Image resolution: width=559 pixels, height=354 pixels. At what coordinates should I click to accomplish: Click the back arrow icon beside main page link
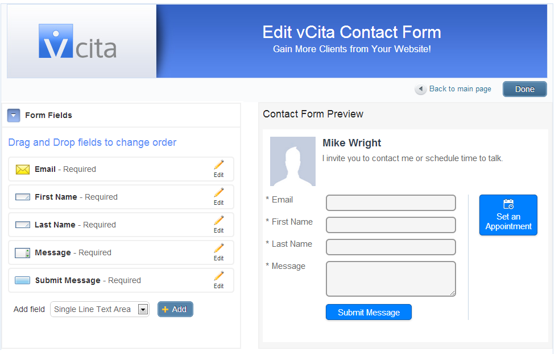[420, 89]
